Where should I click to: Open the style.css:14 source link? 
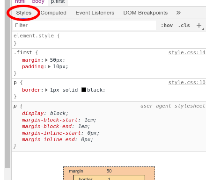coord(187,53)
